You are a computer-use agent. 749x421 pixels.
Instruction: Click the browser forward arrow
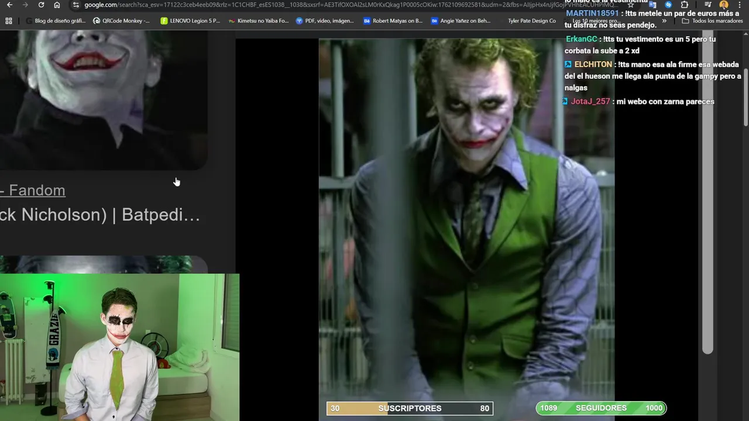click(x=25, y=5)
